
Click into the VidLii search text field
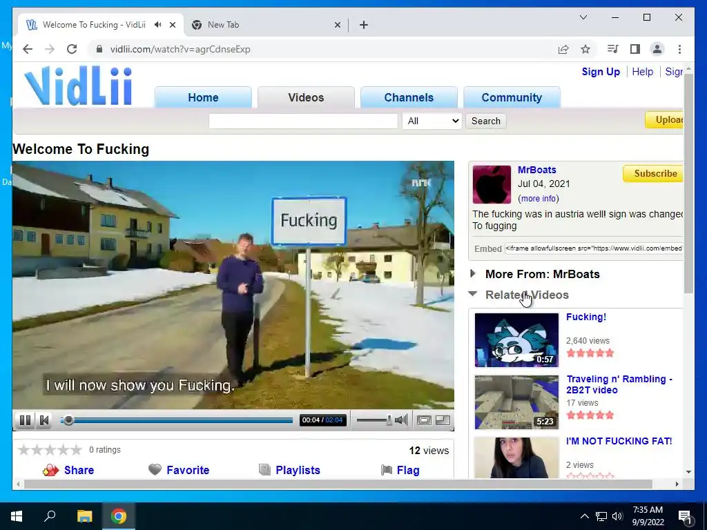303,121
